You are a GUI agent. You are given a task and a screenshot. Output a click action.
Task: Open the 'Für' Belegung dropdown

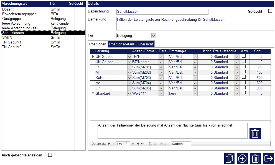point(154,35)
